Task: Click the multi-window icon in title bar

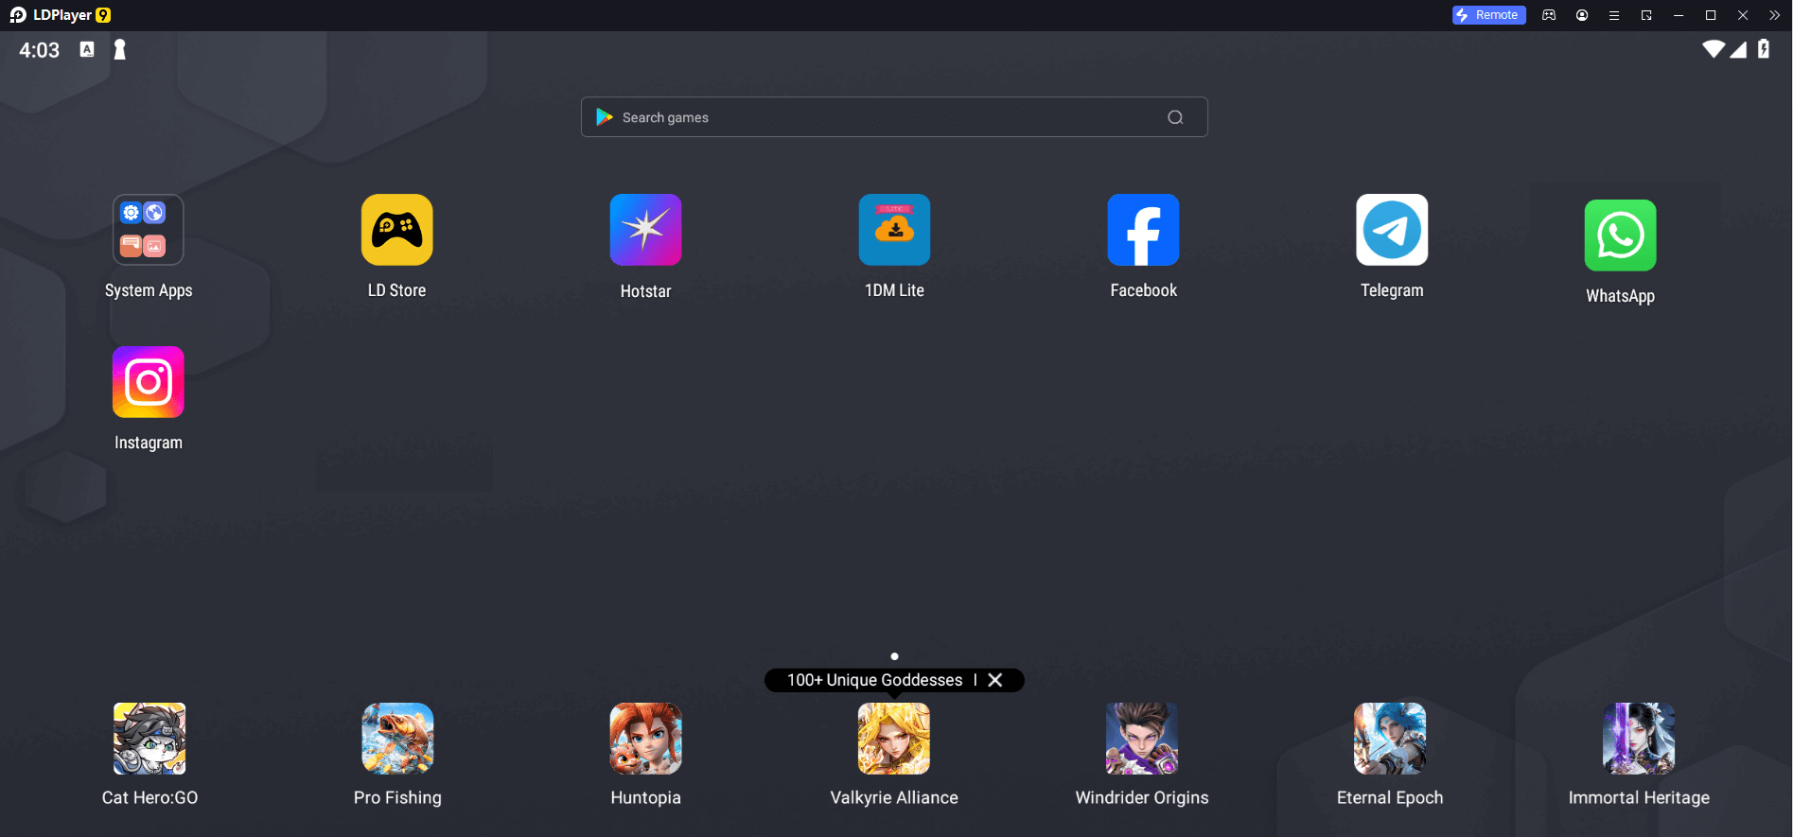Action: [x=1646, y=15]
